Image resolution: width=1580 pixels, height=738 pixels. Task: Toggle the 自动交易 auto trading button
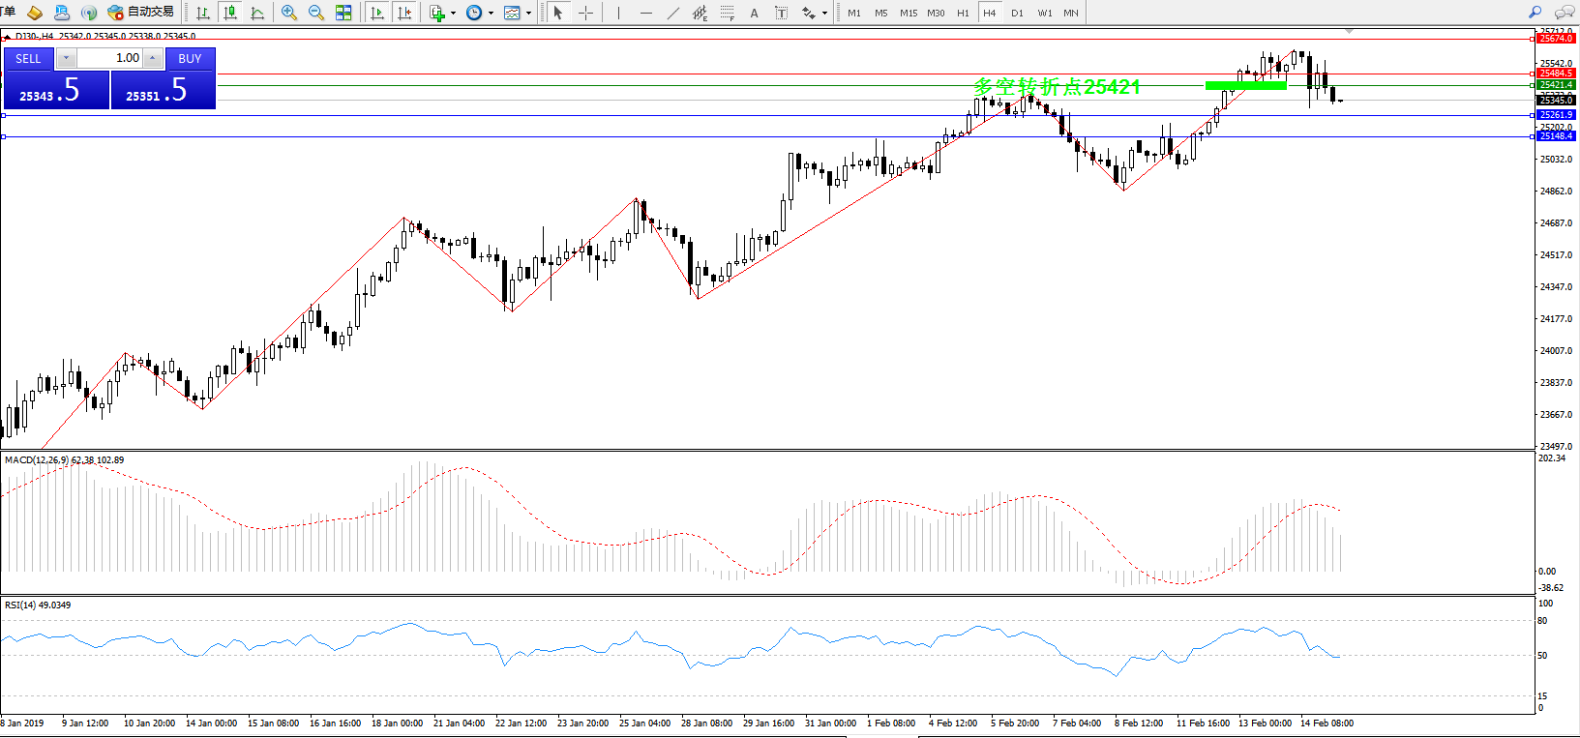(141, 13)
